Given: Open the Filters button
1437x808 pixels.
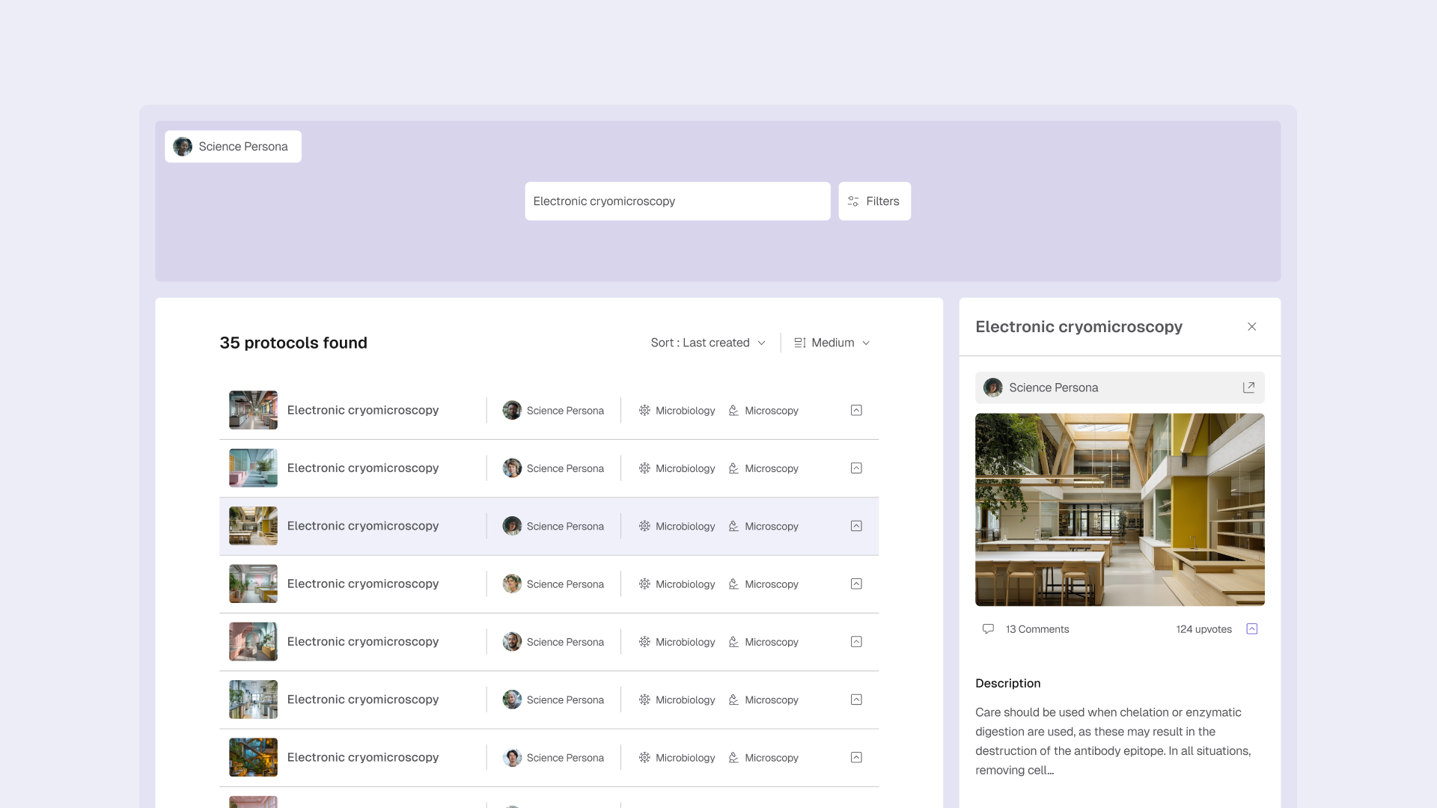Looking at the screenshot, I should (874, 201).
